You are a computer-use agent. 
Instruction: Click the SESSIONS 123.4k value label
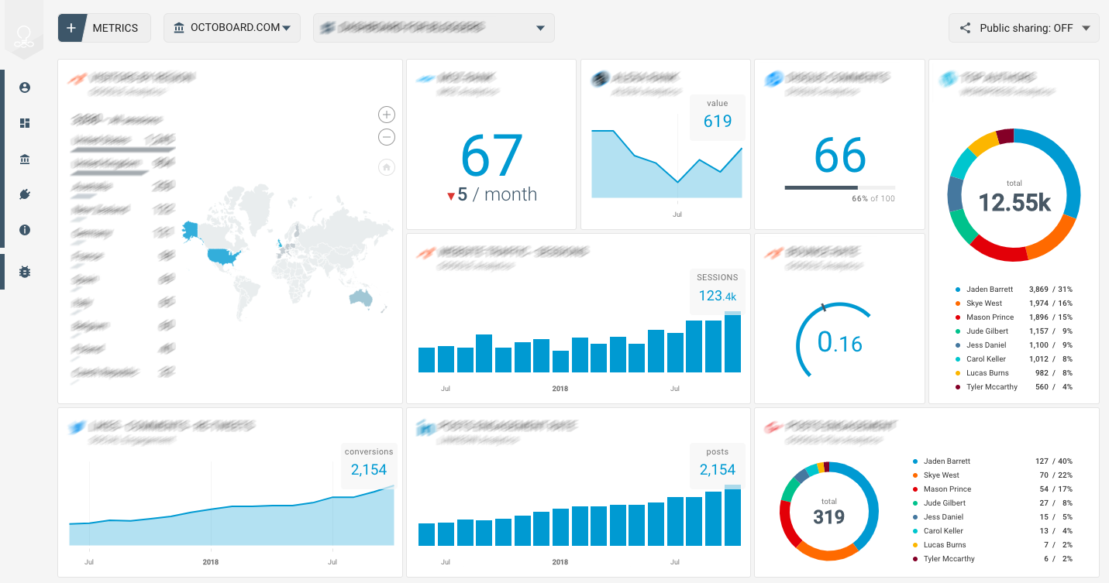point(717,288)
